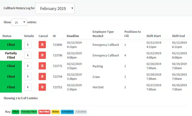The height and width of the screenshot is (116, 192).
Task: Click the grey Cancelled key badge
Action: click(81, 112)
